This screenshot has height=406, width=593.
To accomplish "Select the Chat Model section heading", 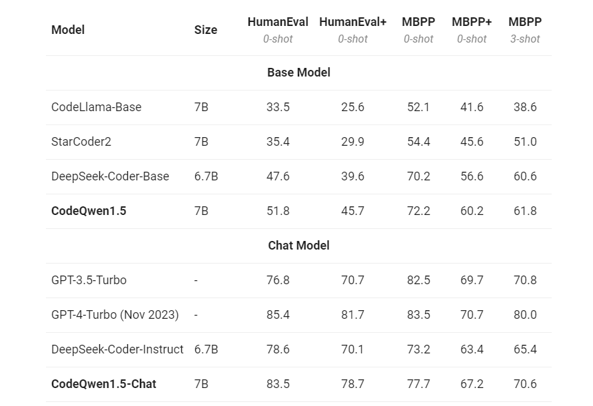I will tap(298, 246).
